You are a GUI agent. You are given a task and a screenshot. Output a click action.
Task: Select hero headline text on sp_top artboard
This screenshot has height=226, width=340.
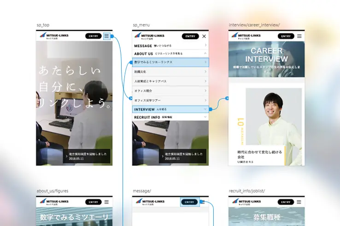tap(75, 86)
